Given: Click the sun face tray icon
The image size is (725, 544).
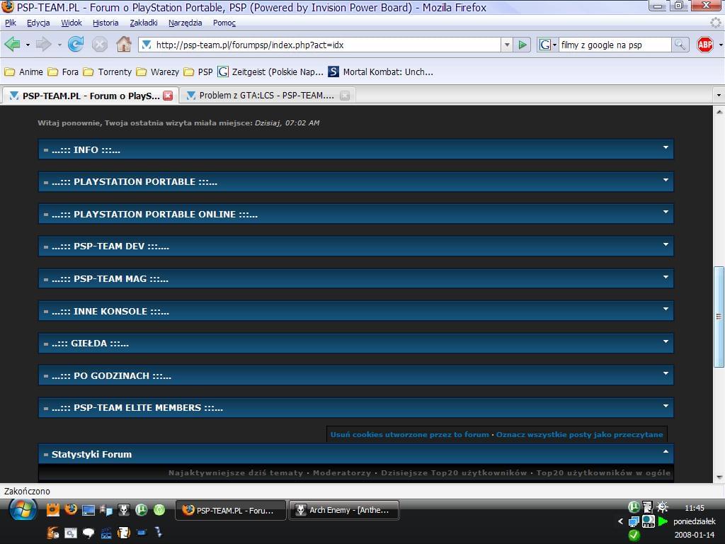Looking at the screenshot, I should coord(663,507).
